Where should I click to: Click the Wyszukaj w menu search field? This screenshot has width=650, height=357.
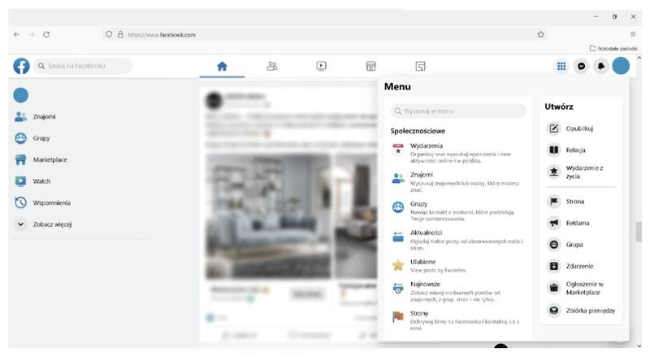[x=458, y=111]
